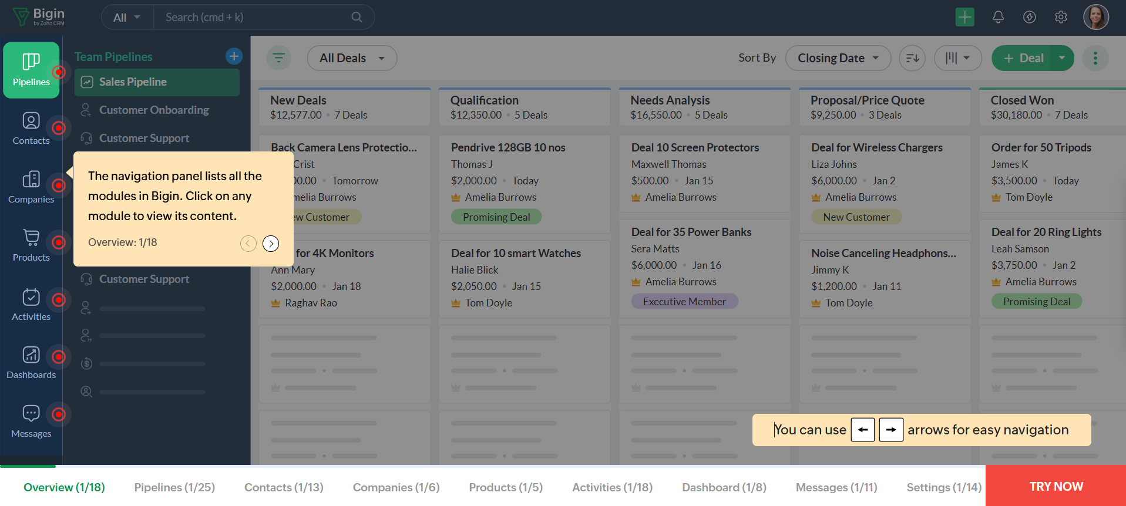
Task: Click the green quick-create plus icon
Action: [x=964, y=17]
